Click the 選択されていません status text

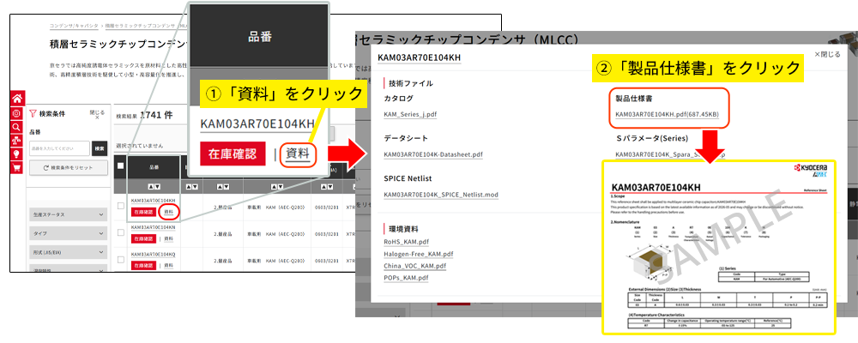[140, 146]
